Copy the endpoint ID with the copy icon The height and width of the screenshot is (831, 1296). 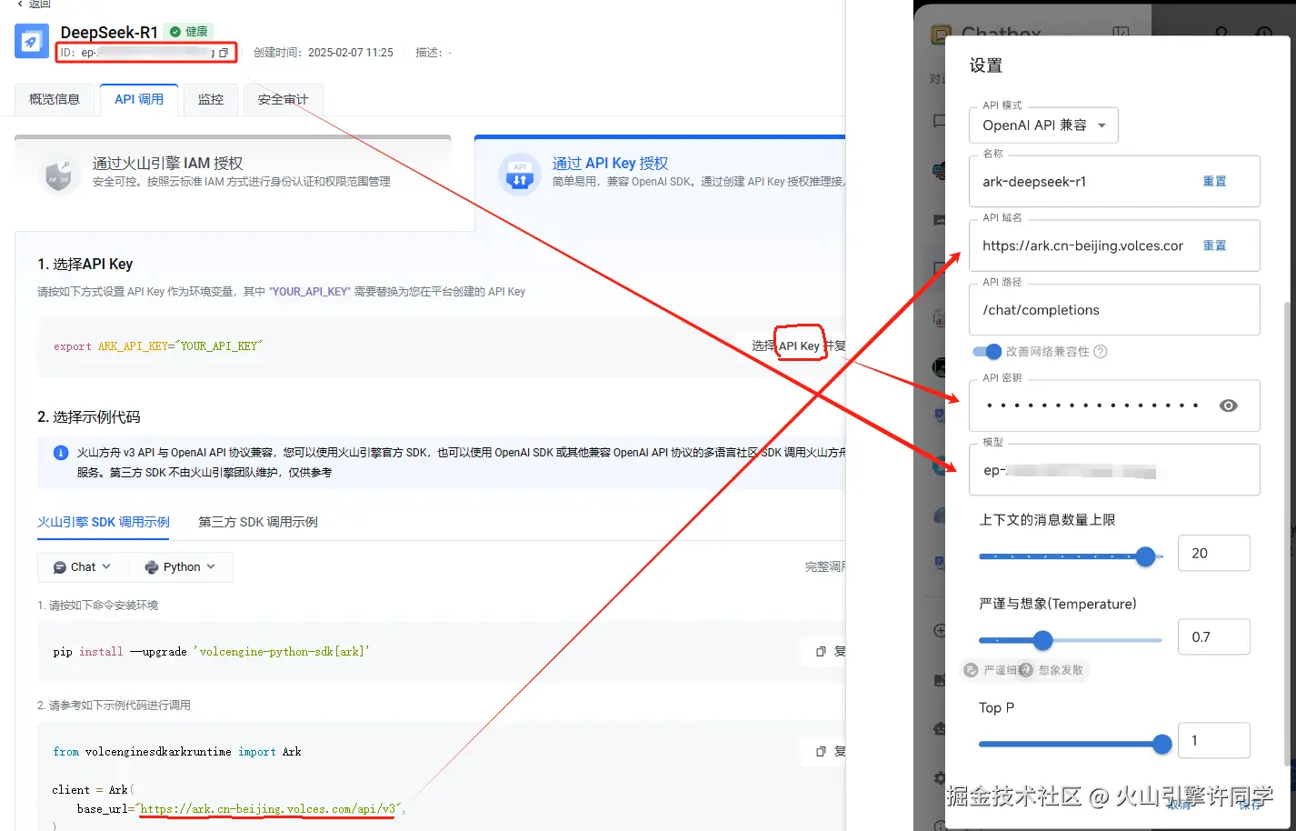click(224, 53)
